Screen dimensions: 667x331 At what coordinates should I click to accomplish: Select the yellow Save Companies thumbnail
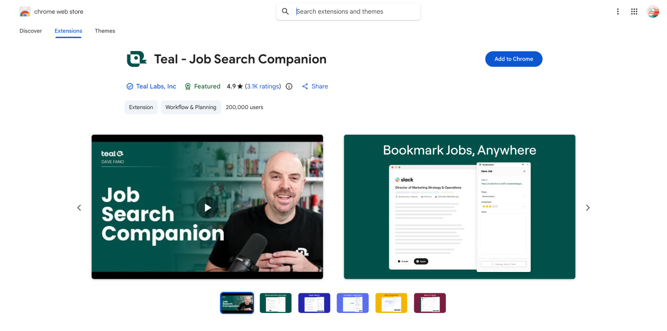[x=391, y=303]
